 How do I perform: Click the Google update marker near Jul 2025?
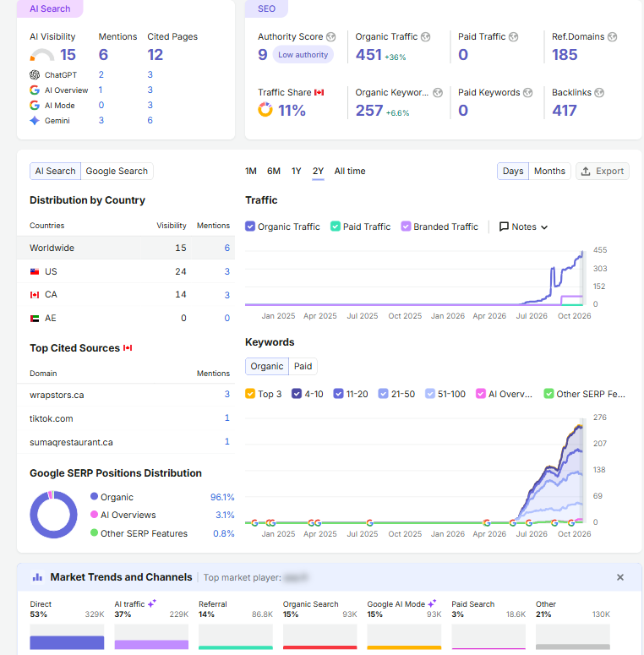(x=369, y=522)
